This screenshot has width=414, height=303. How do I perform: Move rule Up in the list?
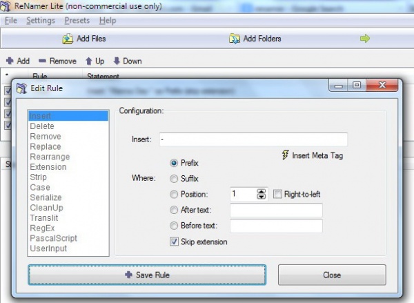click(x=95, y=61)
